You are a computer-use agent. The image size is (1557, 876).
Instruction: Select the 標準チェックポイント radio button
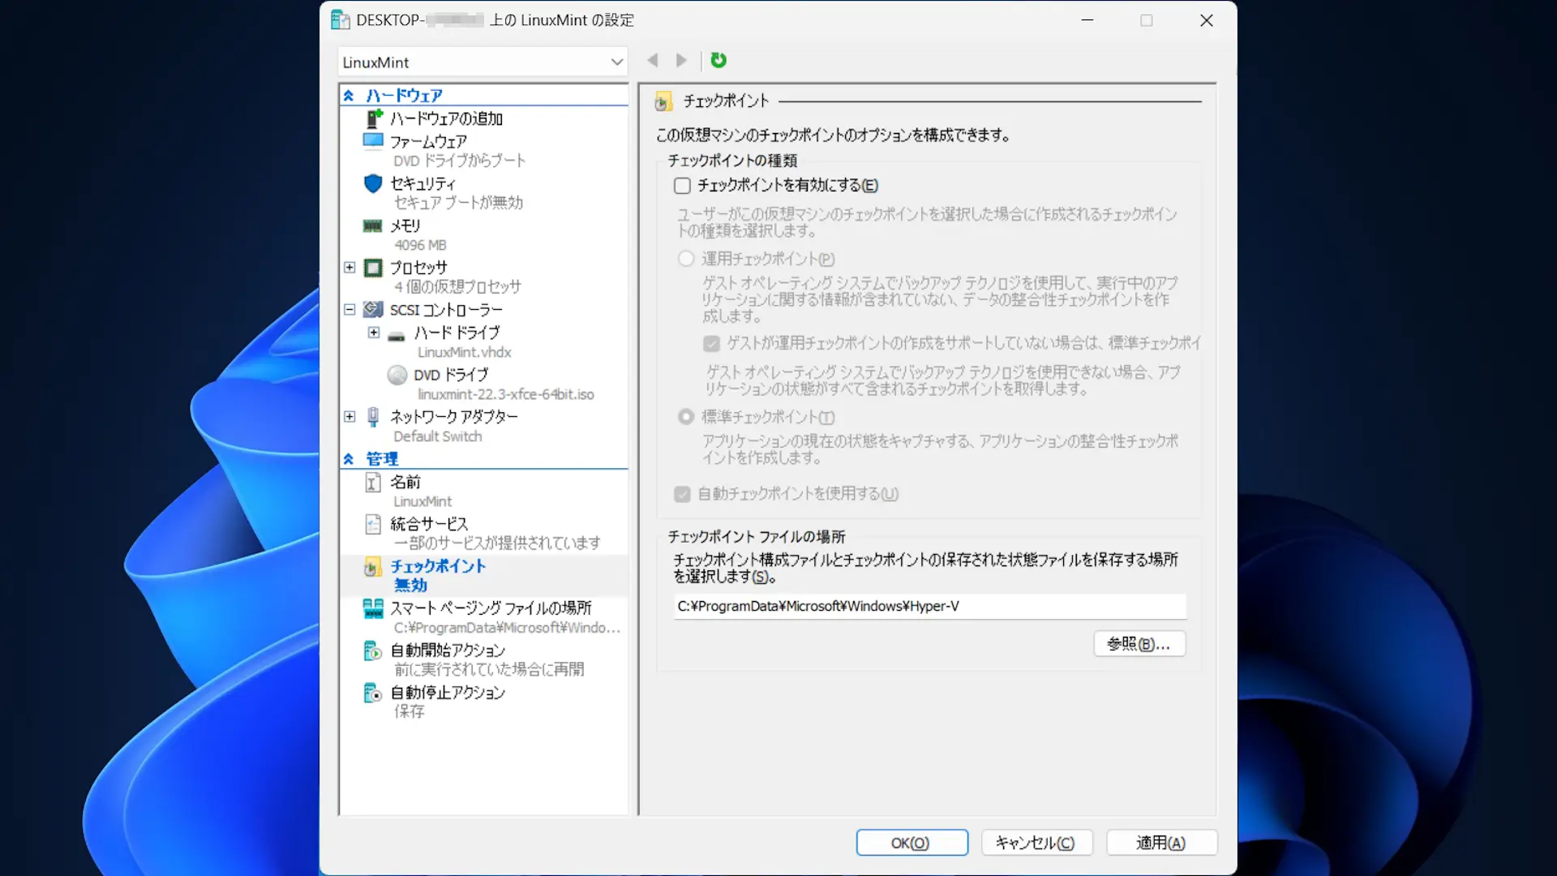[x=687, y=417]
